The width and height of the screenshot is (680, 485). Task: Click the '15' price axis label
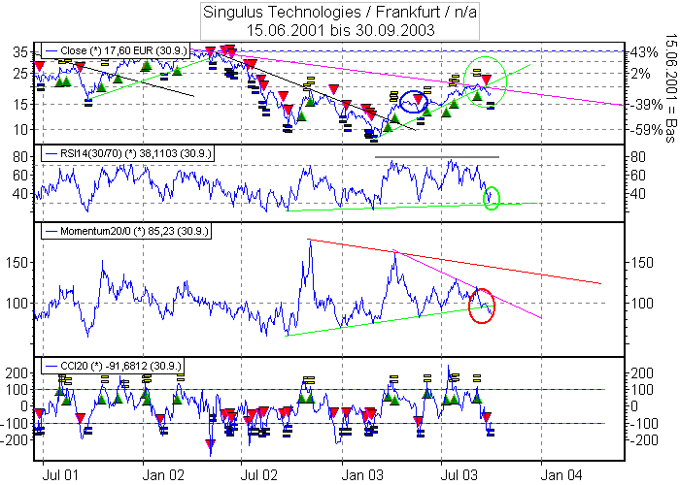(x=20, y=105)
